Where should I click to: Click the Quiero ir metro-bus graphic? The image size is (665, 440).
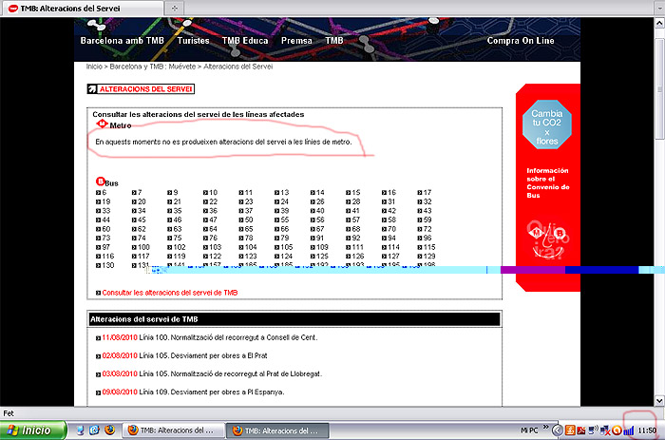tap(548, 239)
